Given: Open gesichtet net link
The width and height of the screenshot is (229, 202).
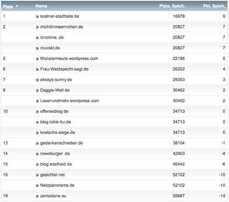Looking at the screenshot, I should pyautogui.click(x=52, y=175).
